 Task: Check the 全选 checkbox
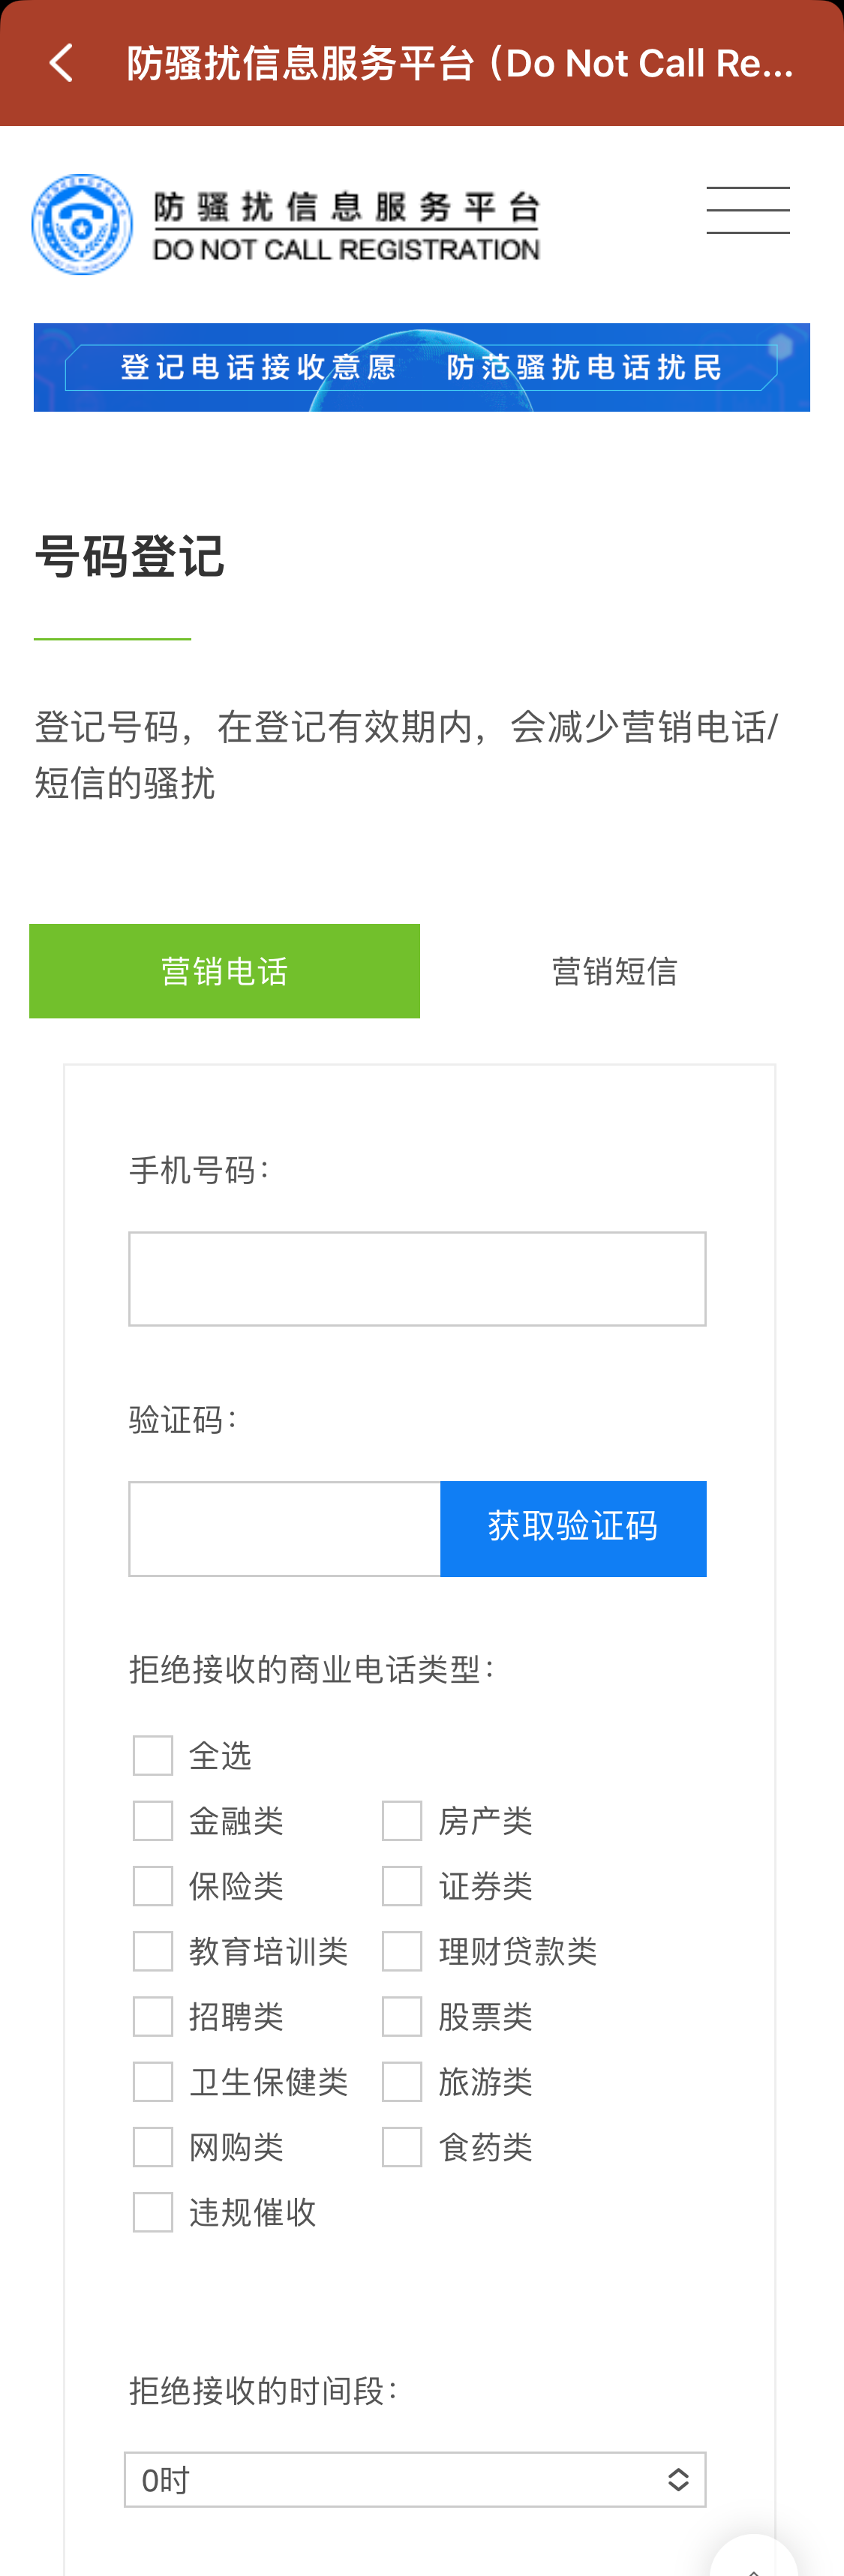click(x=153, y=1755)
